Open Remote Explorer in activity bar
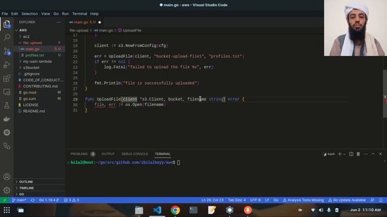 (x=7, y=92)
